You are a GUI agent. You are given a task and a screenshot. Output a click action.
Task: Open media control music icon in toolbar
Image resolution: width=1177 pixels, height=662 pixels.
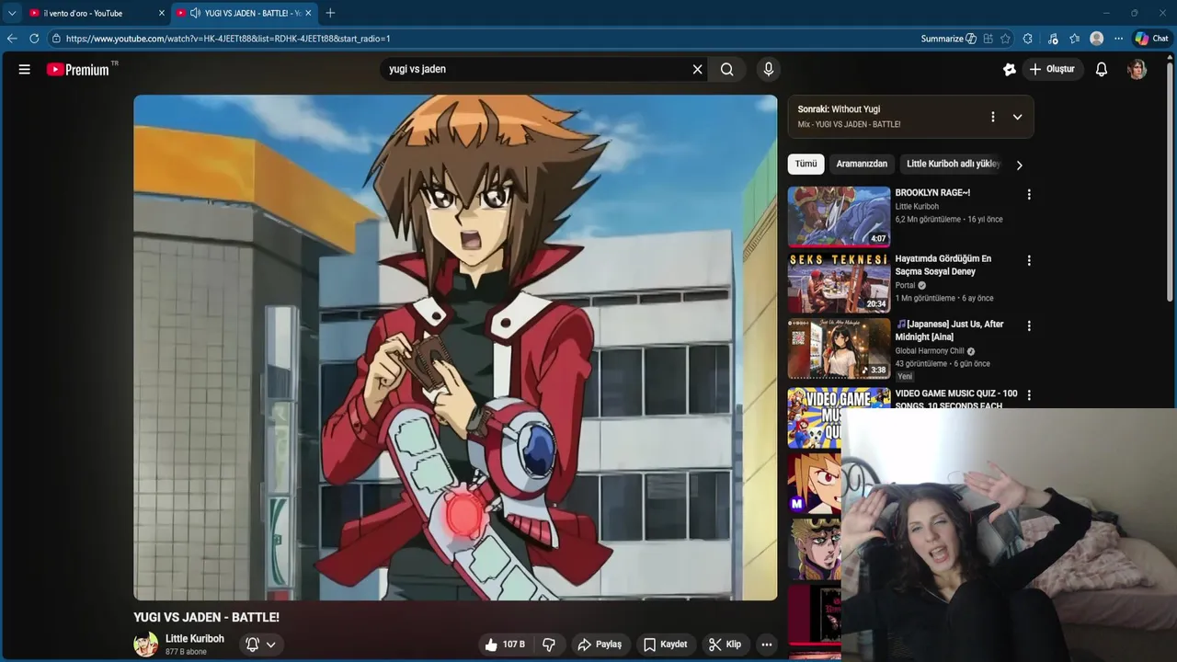click(x=1053, y=39)
